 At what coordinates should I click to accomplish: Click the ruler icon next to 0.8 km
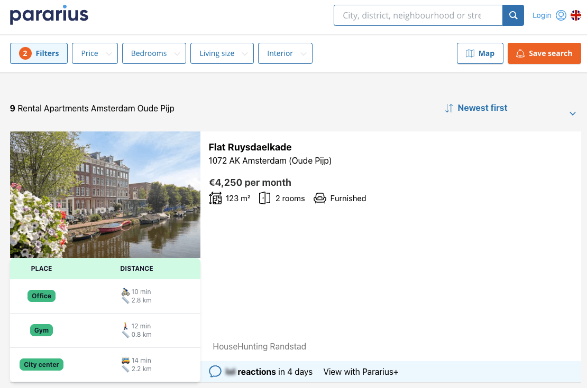pos(125,335)
